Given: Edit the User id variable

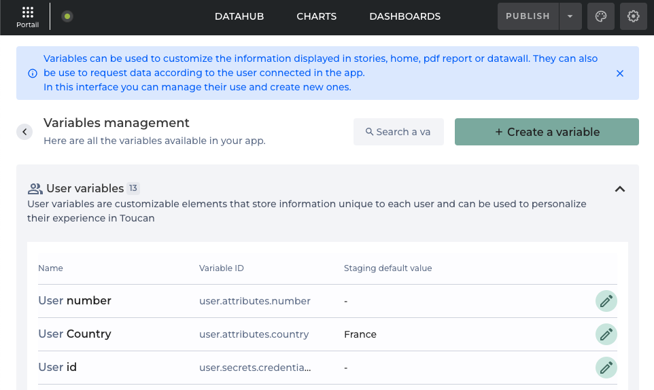Looking at the screenshot, I should (x=606, y=368).
